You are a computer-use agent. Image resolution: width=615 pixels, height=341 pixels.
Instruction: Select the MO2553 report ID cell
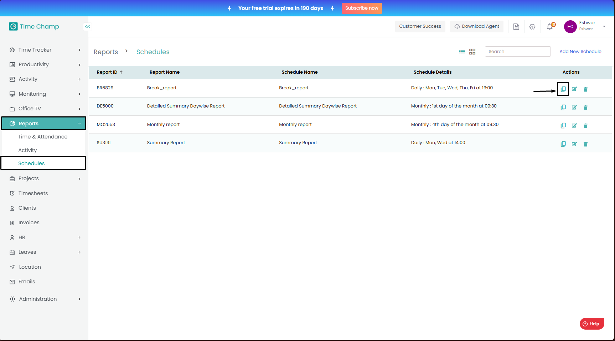pyautogui.click(x=106, y=125)
